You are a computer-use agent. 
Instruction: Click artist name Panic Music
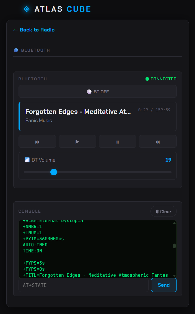(x=39, y=120)
